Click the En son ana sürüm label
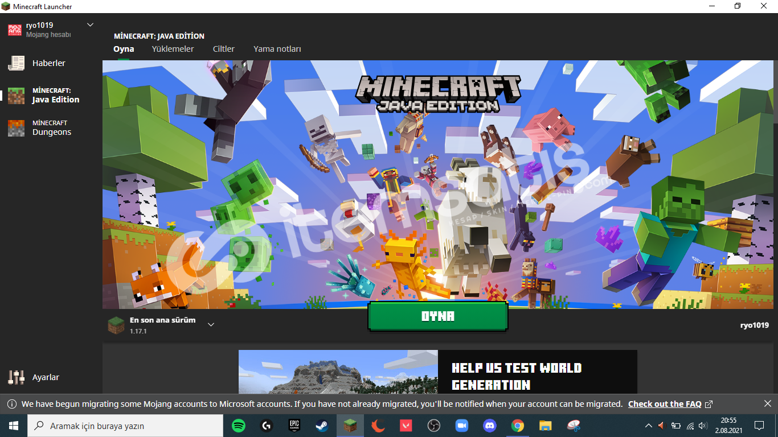Screen dimensions: 778x437 [162, 320]
